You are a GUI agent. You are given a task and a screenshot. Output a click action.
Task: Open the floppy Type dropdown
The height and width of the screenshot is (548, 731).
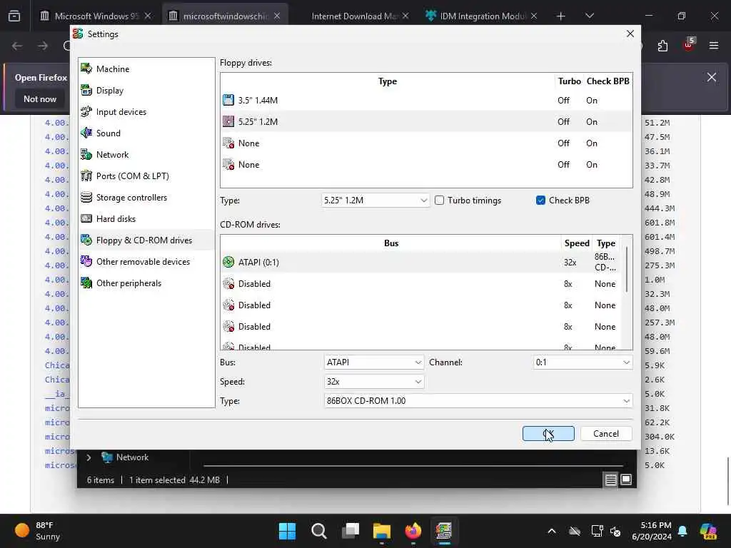click(375, 201)
